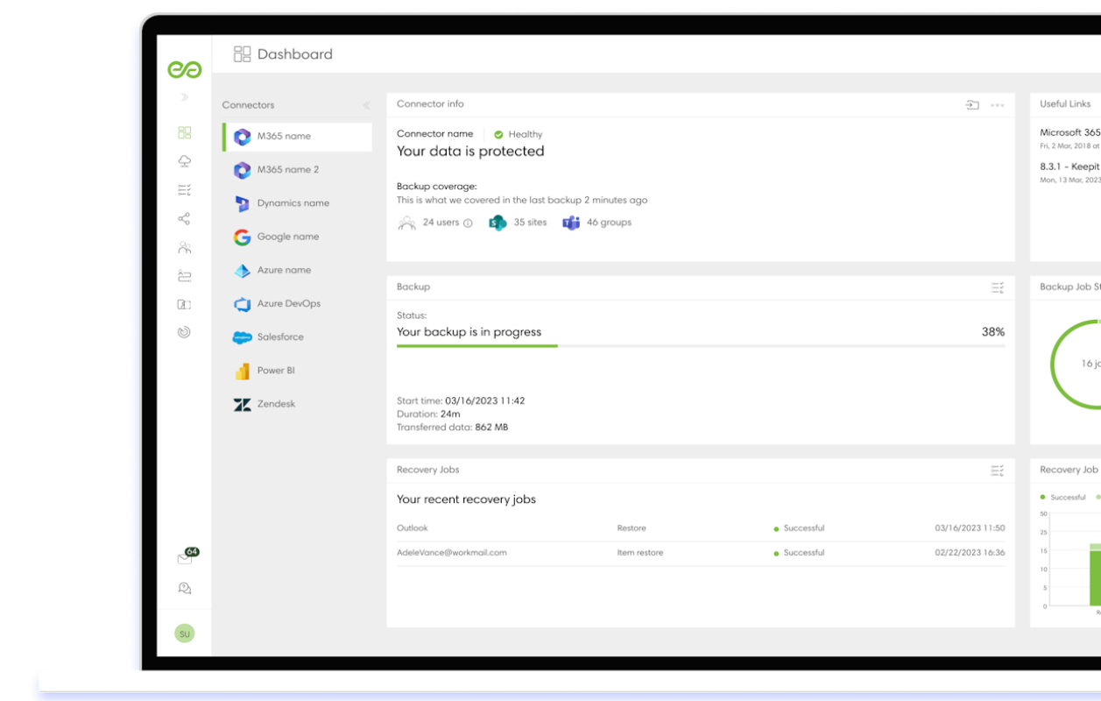This screenshot has width=1101, height=701.
Task: Open the Outlook recovery job row
Action: (701, 528)
